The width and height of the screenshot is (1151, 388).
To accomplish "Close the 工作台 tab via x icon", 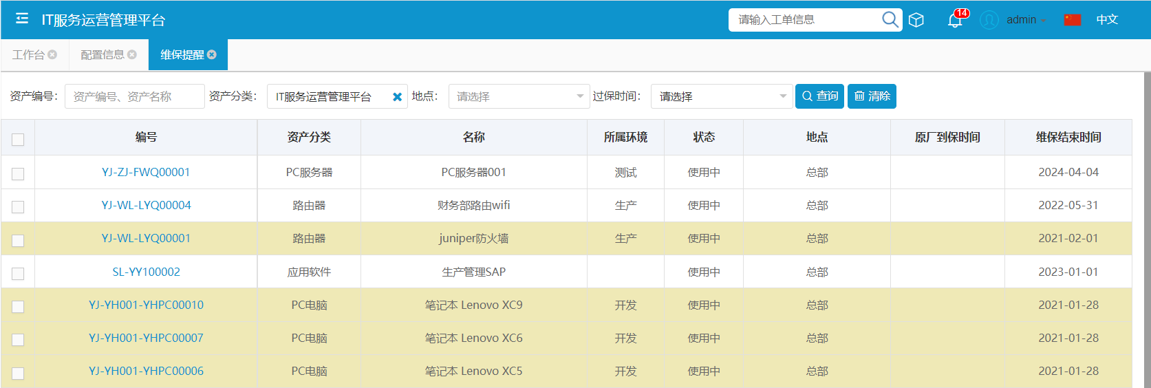I will tap(52, 54).
